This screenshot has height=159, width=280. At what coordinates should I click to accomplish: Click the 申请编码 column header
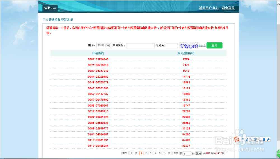pyautogui.click(x=98, y=53)
